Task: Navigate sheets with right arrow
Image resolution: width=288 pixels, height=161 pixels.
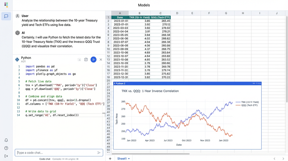Action: coord(283,159)
